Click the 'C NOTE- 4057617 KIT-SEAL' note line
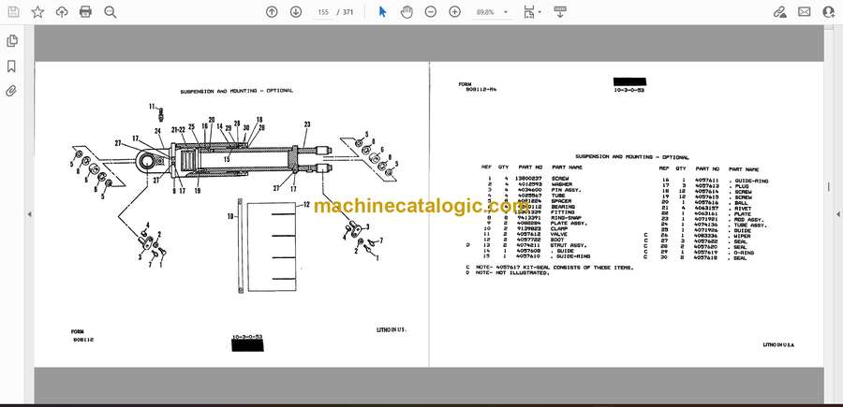The height and width of the screenshot is (407, 843). (x=550, y=268)
